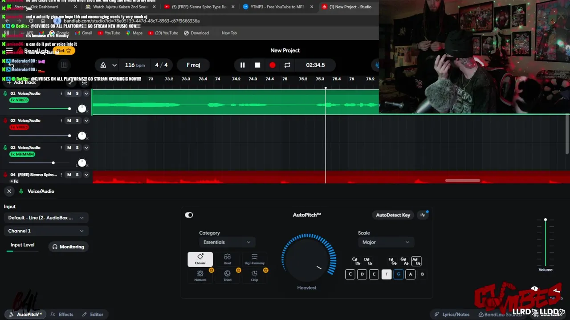Viewport: 570px width, 320px height.
Task: Toggle the loop cycle button
Action: (287, 65)
